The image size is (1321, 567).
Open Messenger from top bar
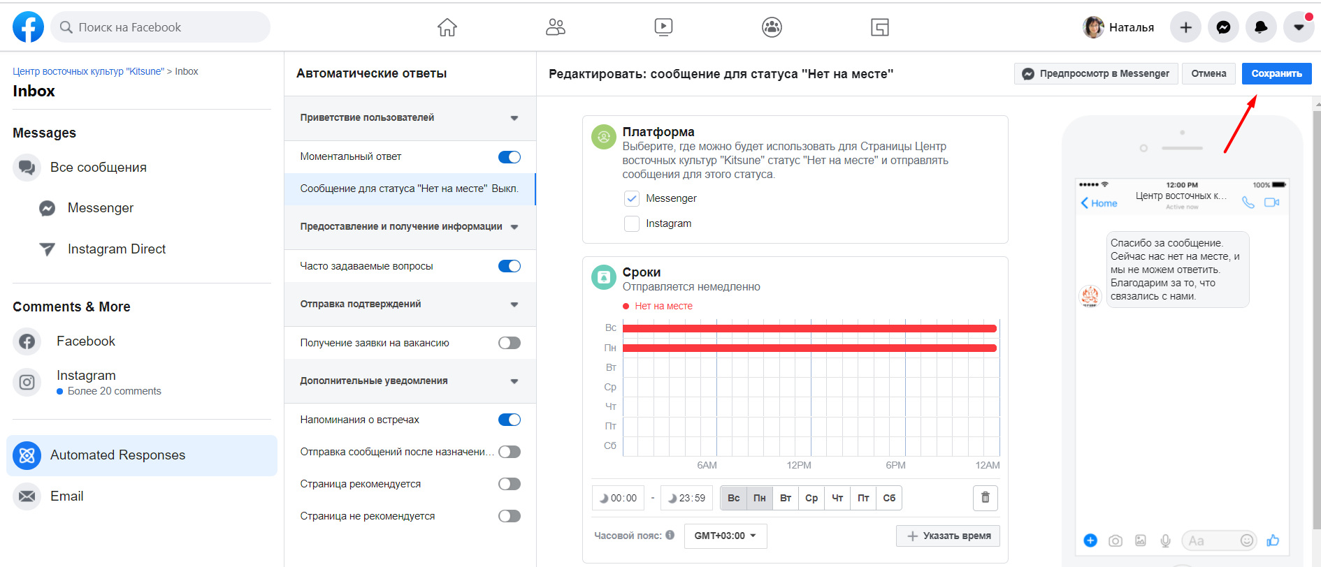[x=1223, y=27]
